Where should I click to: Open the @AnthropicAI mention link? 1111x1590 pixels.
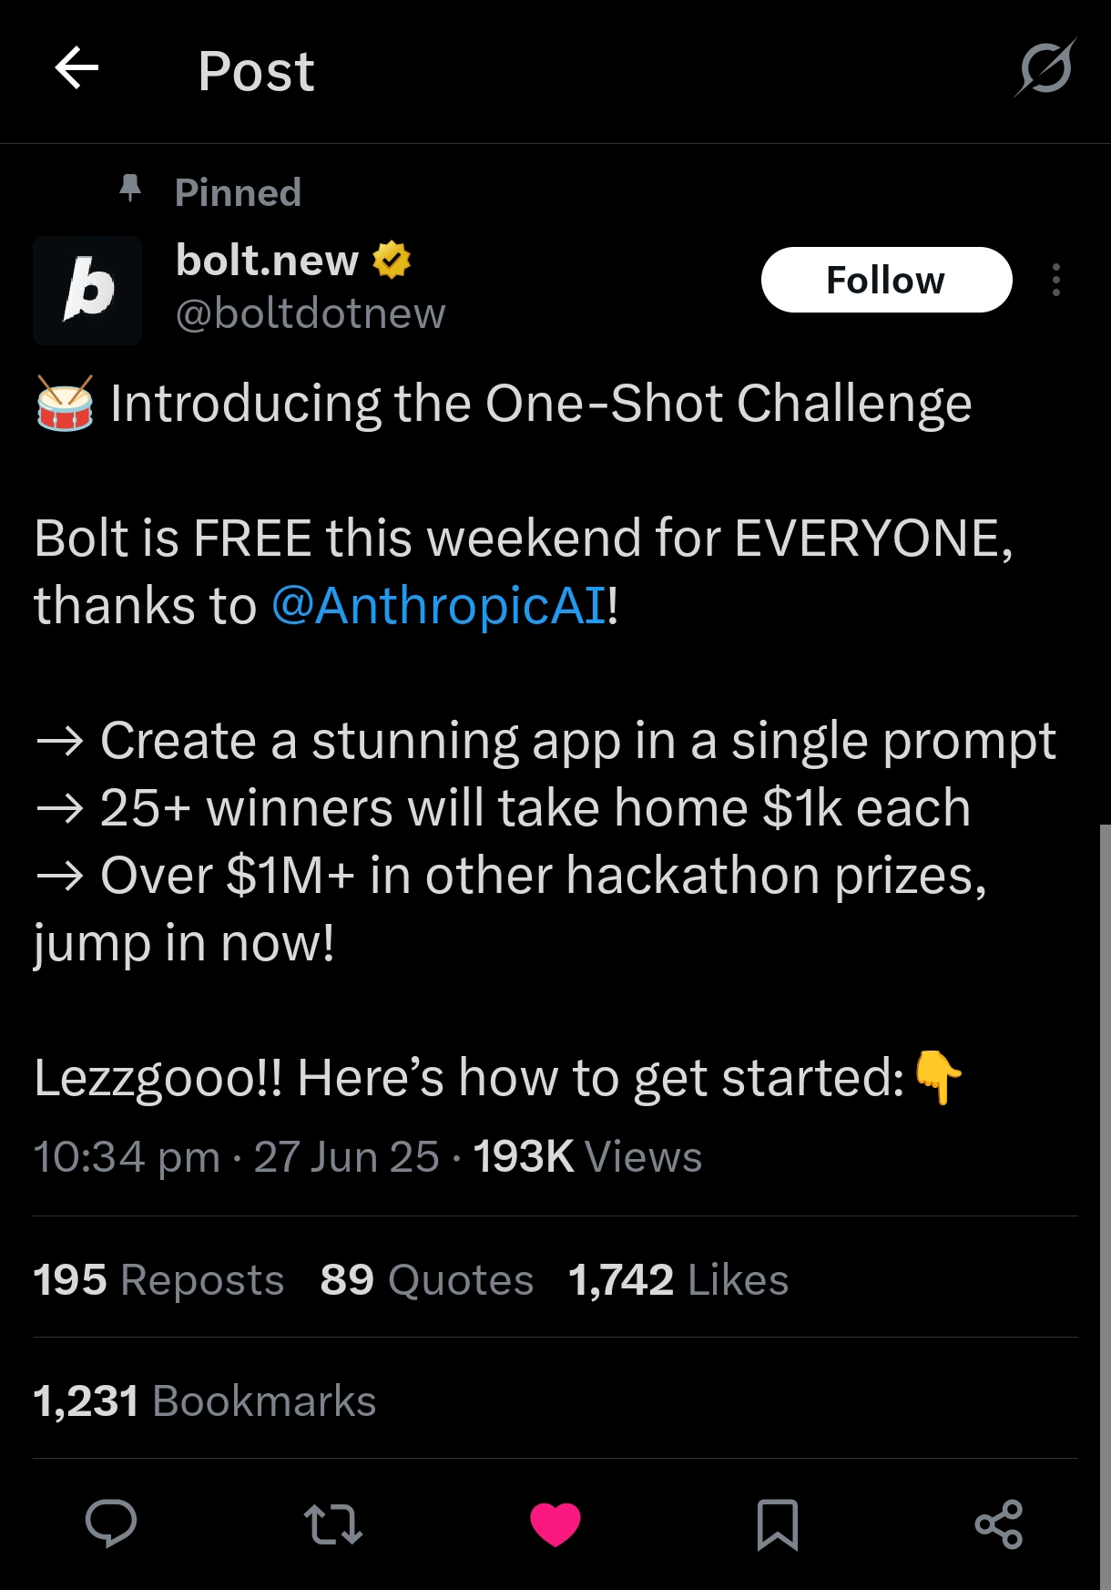coord(439,606)
